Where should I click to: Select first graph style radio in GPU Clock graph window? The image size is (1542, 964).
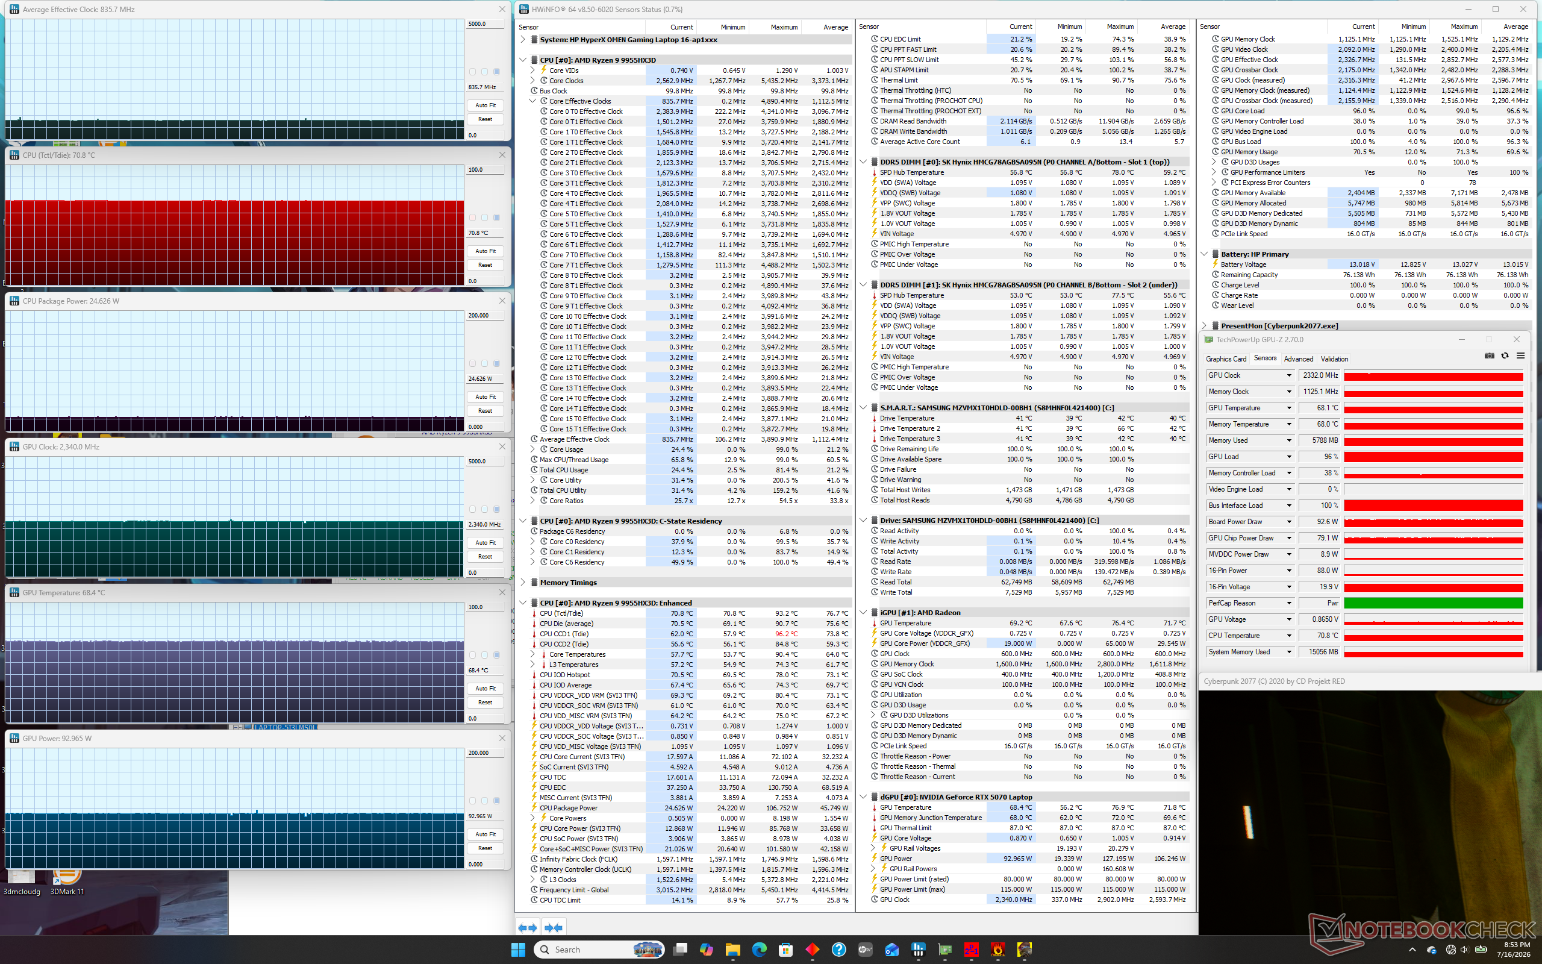472,510
